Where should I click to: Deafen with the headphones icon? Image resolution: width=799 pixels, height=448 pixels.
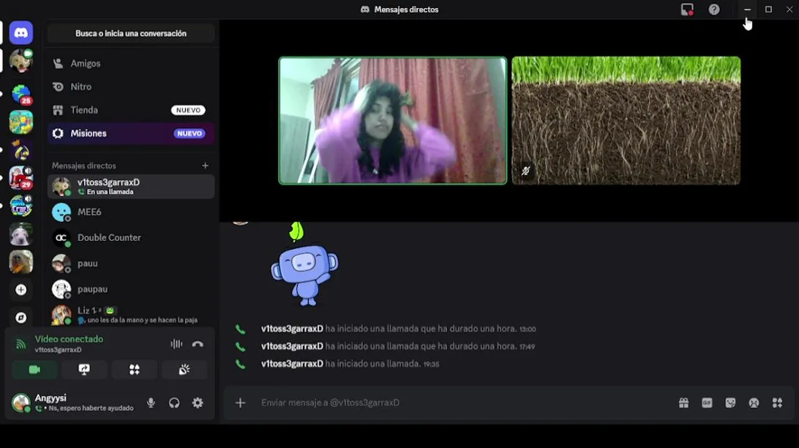pos(174,403)
